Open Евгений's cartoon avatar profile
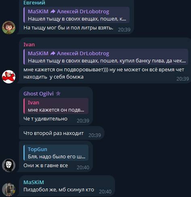 8,27
